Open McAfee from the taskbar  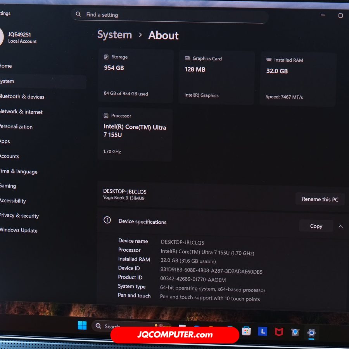(279, 332)
